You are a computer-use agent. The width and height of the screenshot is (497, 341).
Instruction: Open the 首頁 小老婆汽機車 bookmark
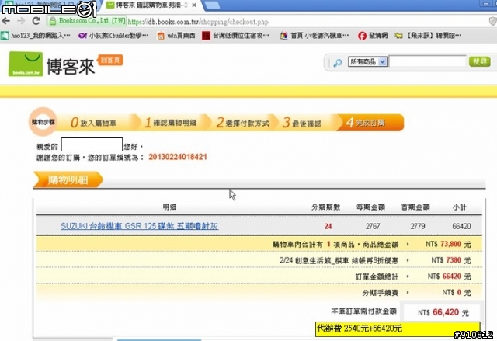[x=315, y=36]
